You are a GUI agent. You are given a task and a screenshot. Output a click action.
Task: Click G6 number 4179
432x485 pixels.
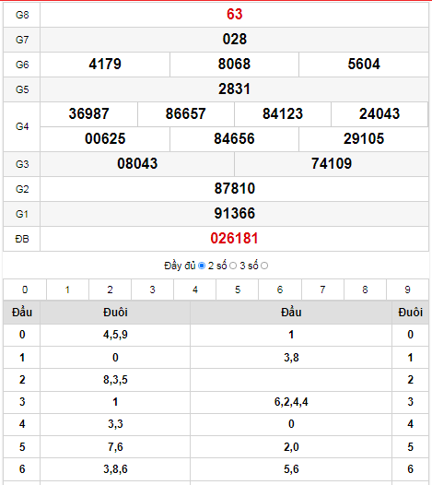point(105,65)
